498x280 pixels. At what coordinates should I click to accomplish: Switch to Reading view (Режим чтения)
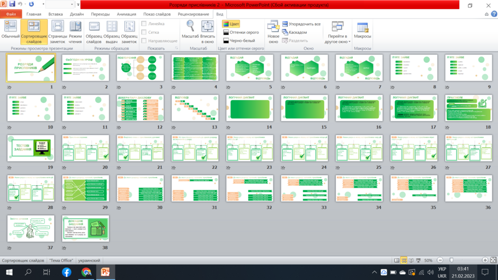click(75, 31)
